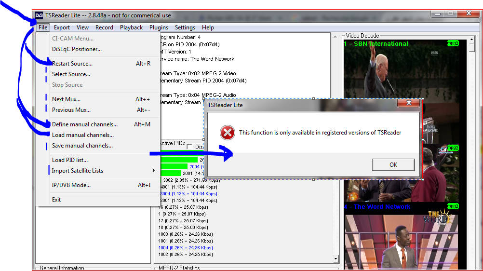This screenshot has height=271, width=483.
Task: Select Restart Source from File menu
Action: tap(72, 64)
